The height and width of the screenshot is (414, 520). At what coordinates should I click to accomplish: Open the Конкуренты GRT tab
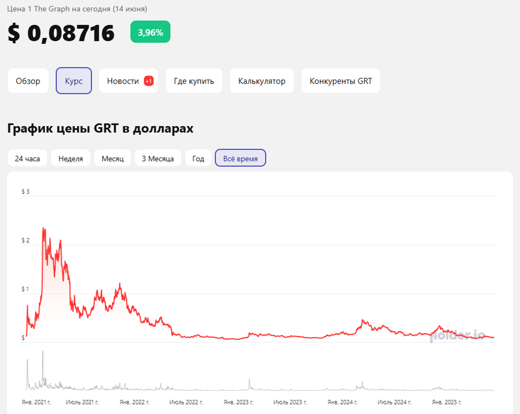click(341, 81)
